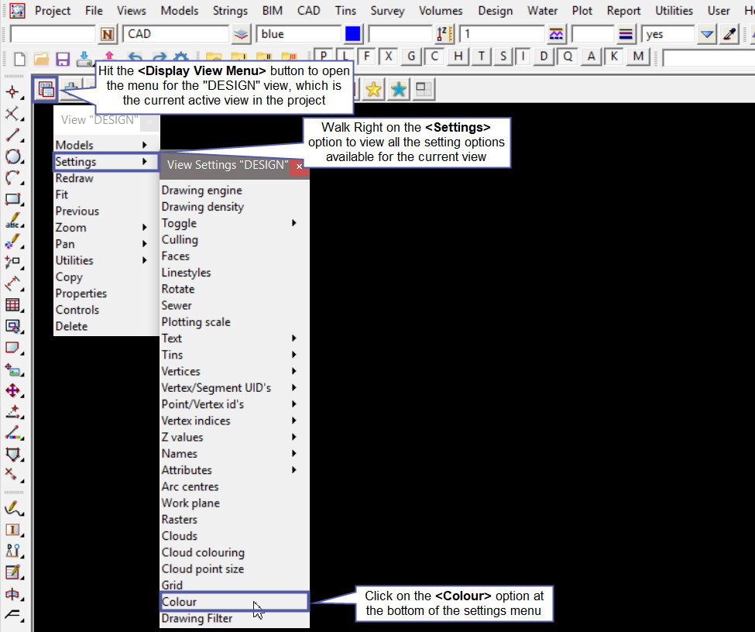The image size is (755, 632).
Task: Open the Survey menu
Action: tap(386, 11)
